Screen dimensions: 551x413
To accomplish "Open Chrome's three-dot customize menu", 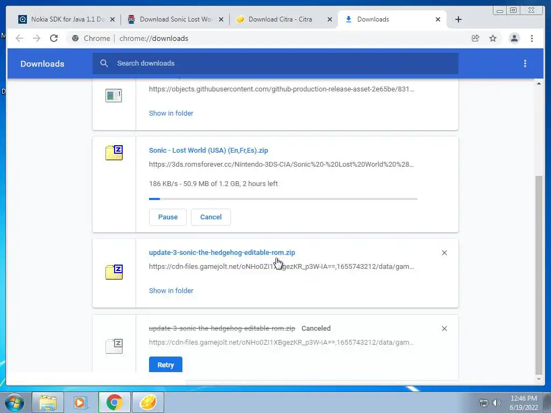I will coord(532,38).
